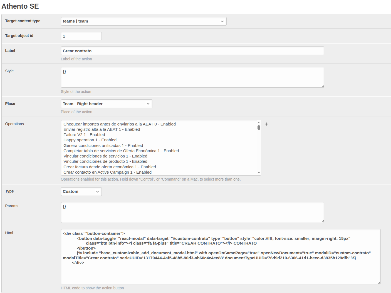Focus the Label field with Crear contrato
This screenshot has height=293, width=391.
192,51
